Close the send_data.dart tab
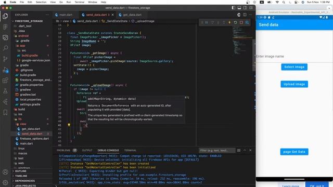333x187 pixels. [113, 15]
